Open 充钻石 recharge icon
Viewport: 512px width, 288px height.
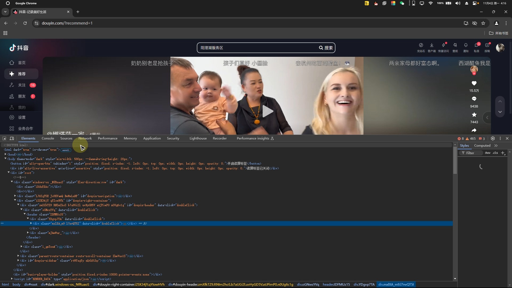(421, 47)
